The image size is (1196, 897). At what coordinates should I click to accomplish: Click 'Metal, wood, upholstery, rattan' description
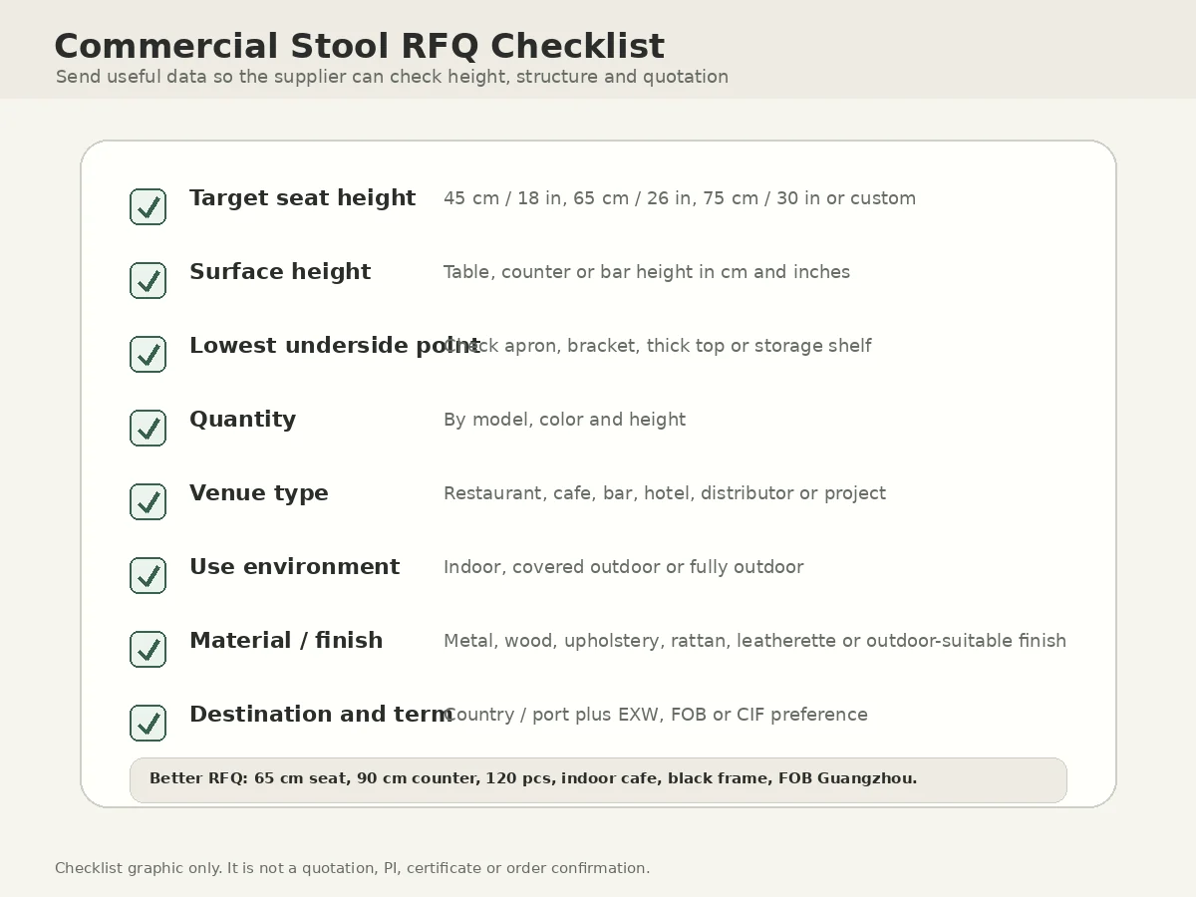588,641
